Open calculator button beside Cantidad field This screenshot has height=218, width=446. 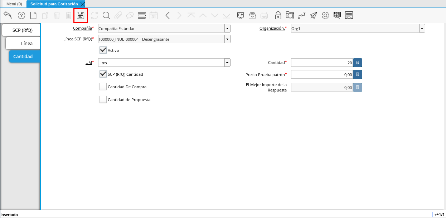358,63
